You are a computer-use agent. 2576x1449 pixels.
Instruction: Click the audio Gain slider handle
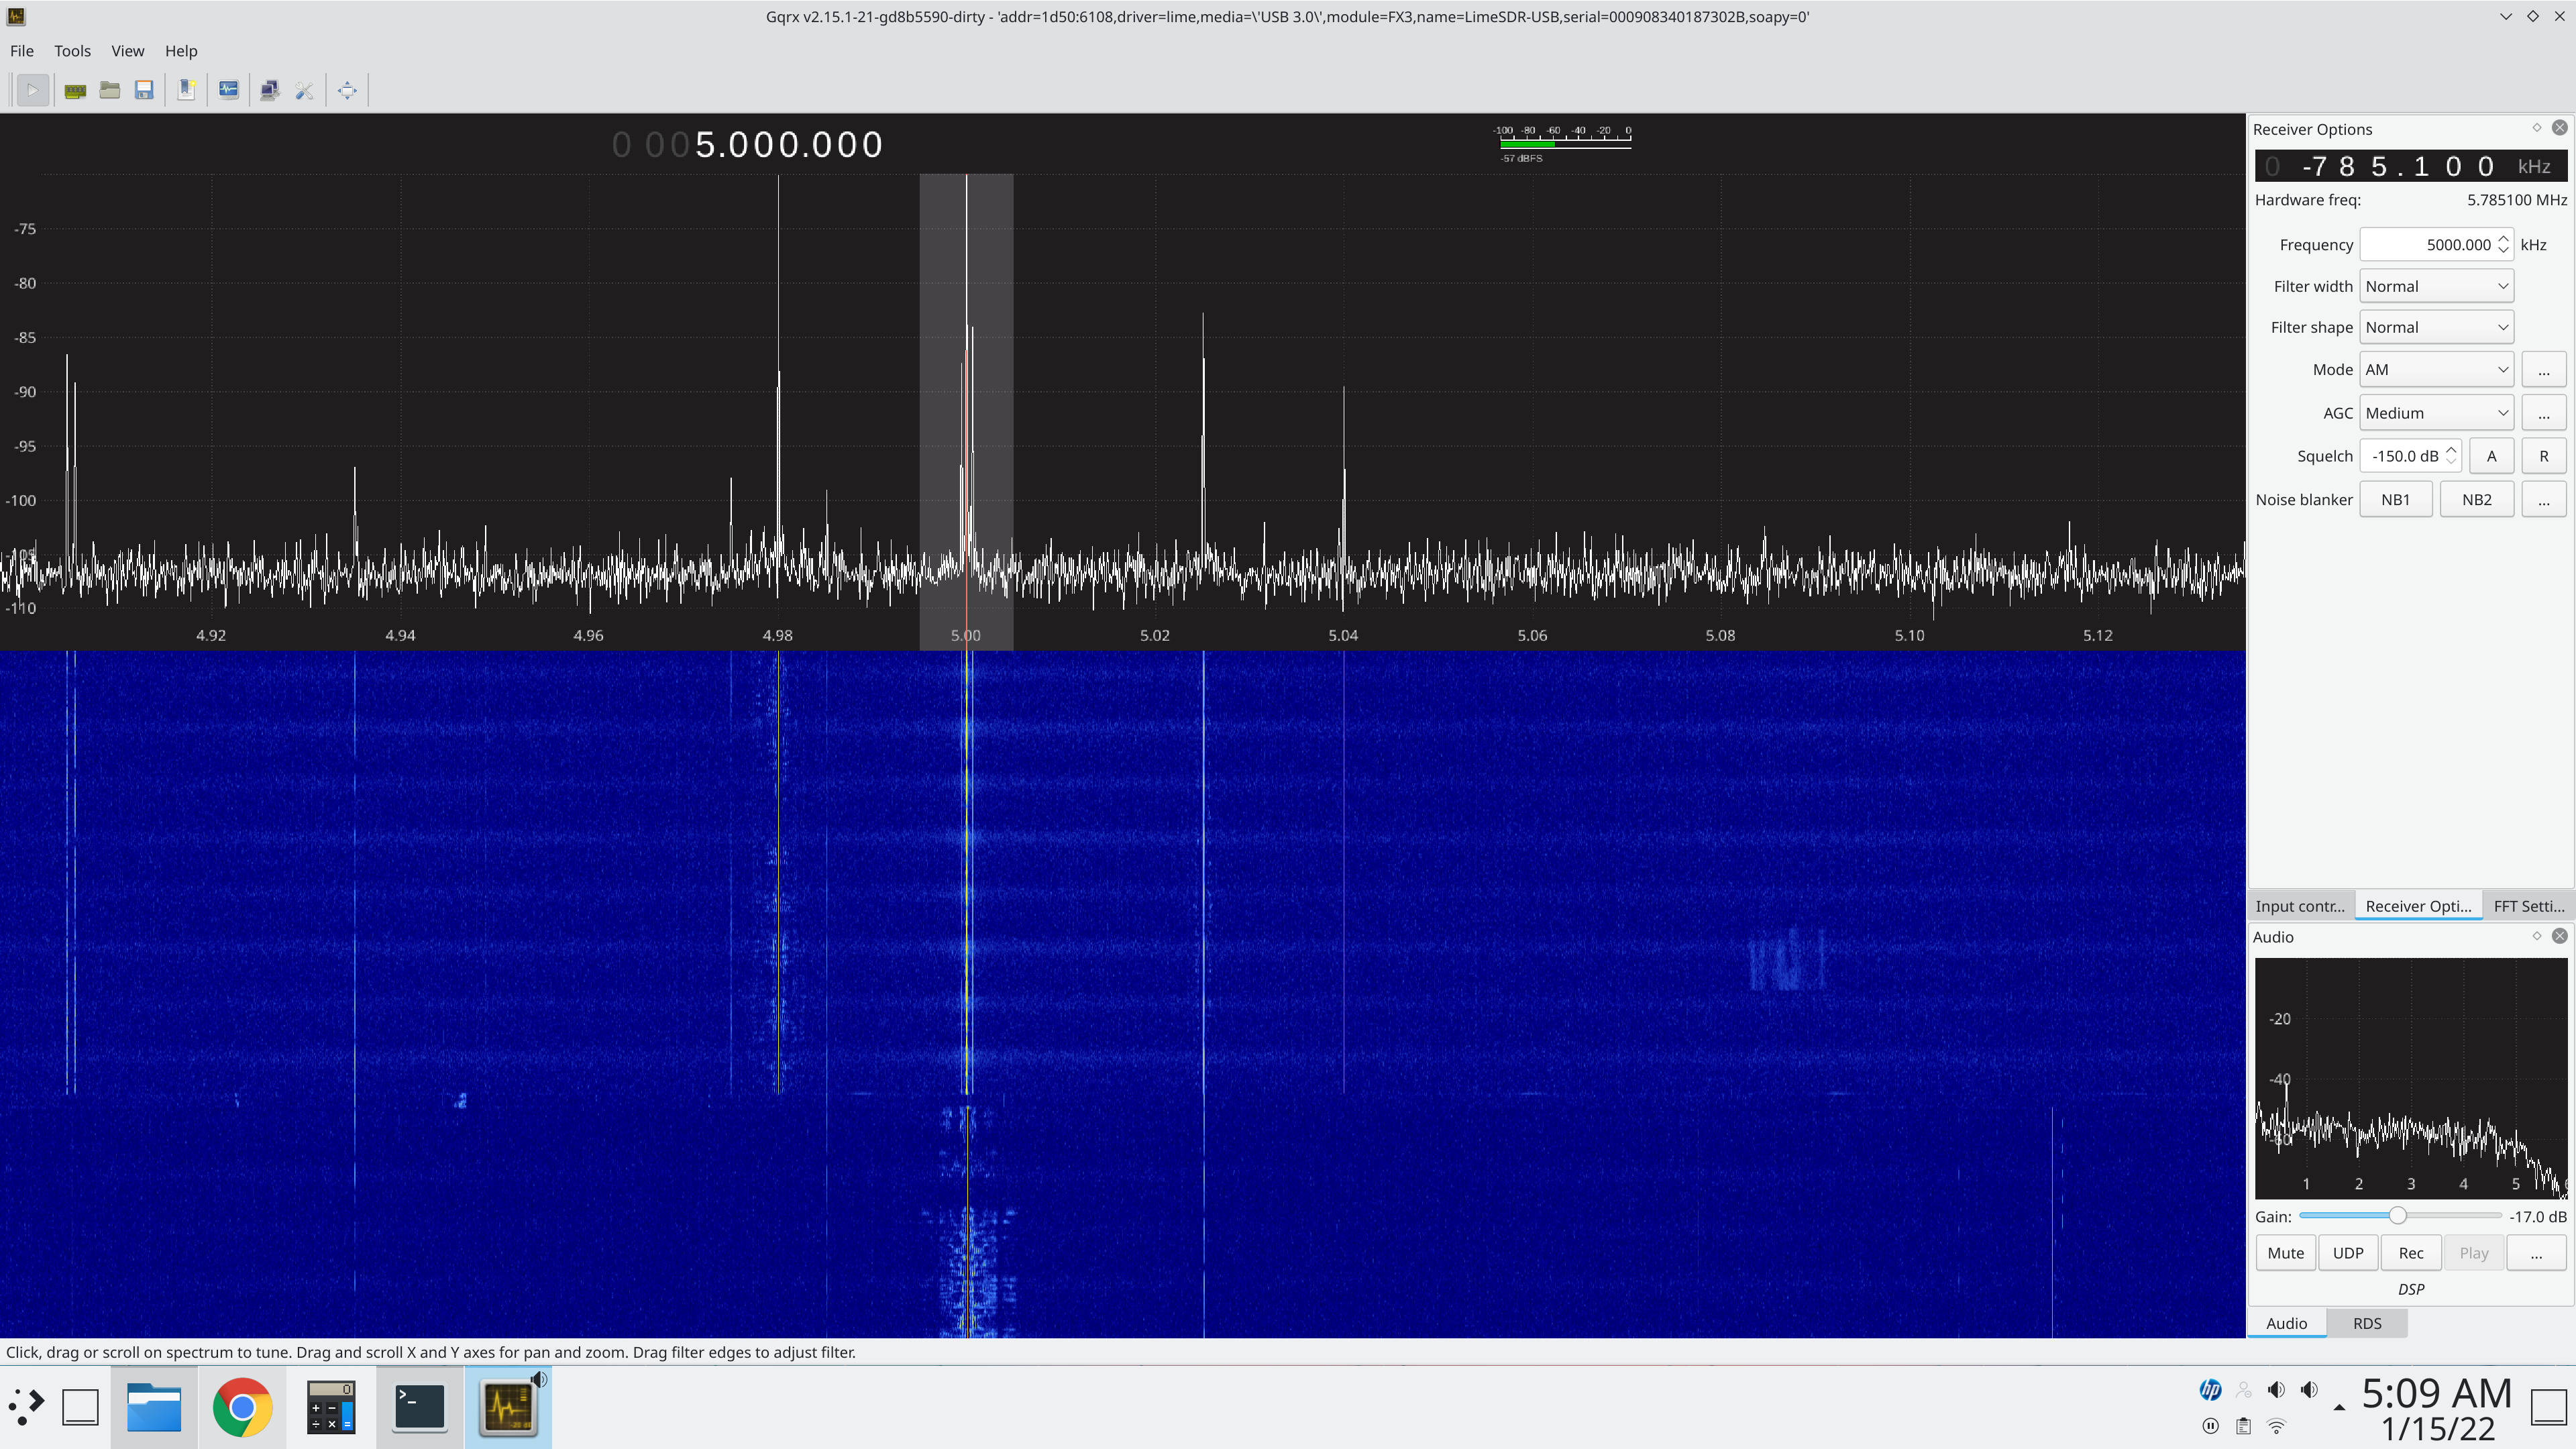tap(2397, 1216)
